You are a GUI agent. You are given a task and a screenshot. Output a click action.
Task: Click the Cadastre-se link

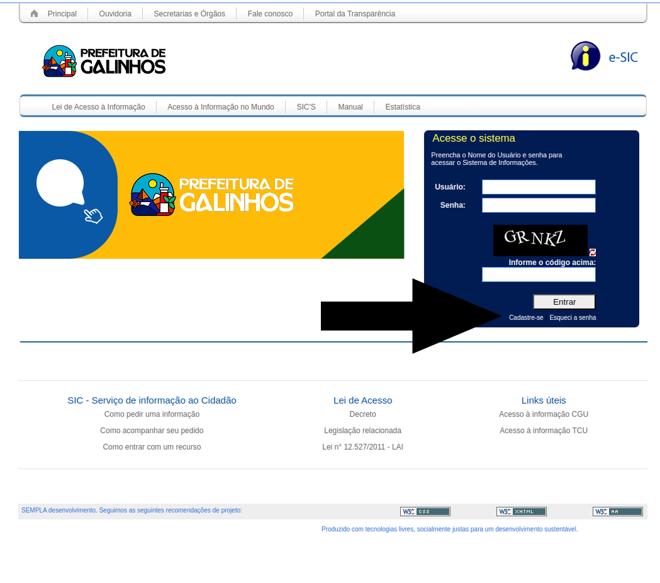click(526, 318)
